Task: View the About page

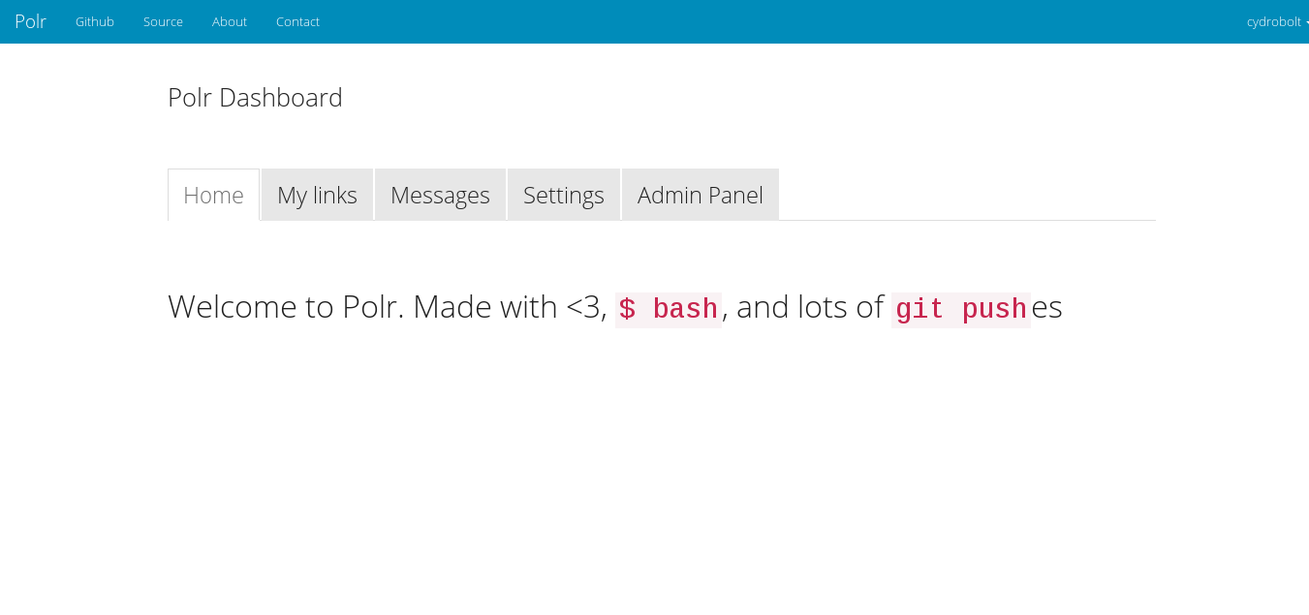Action: point(229,21)
